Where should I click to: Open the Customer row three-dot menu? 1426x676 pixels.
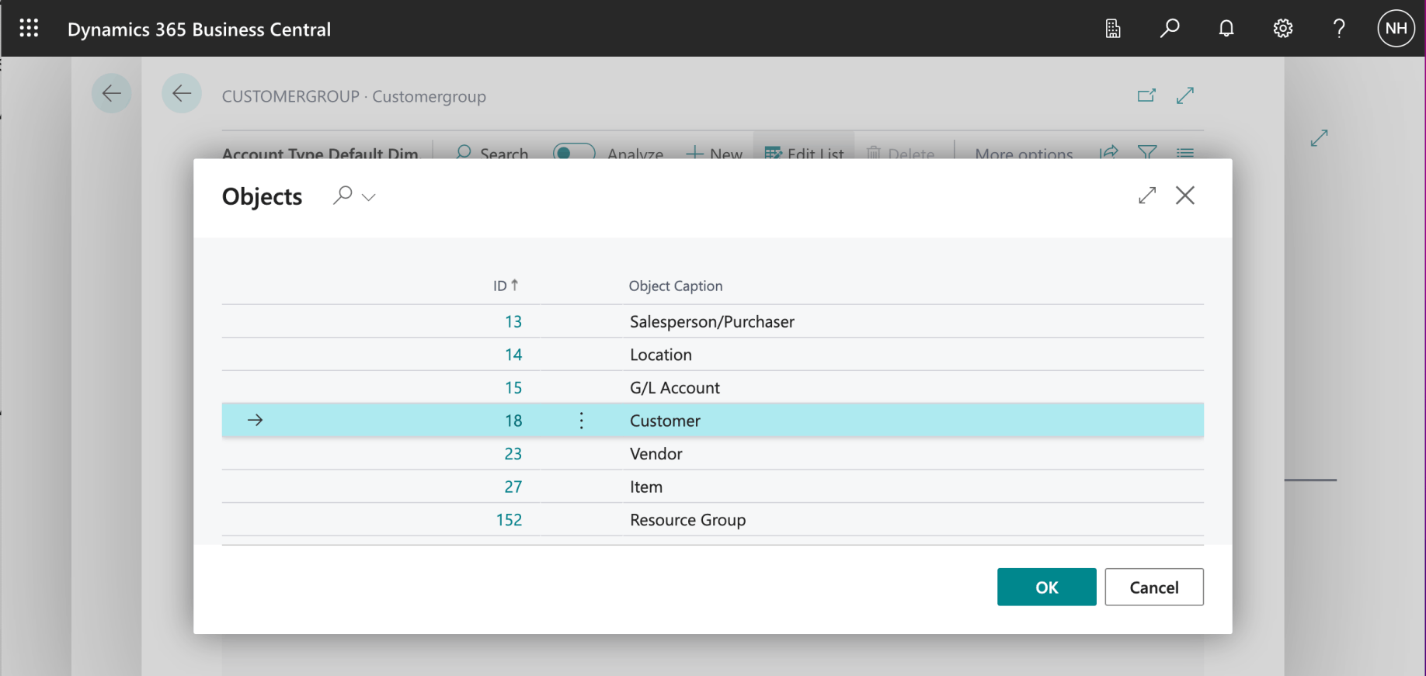582,421
